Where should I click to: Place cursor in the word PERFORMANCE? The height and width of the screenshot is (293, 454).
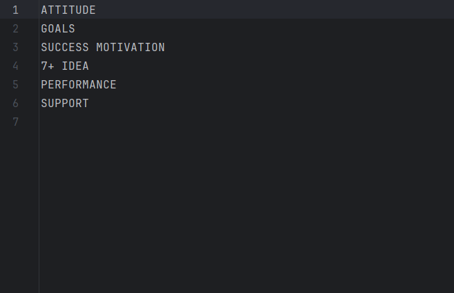pyautogui.click(x=79, y=84)
